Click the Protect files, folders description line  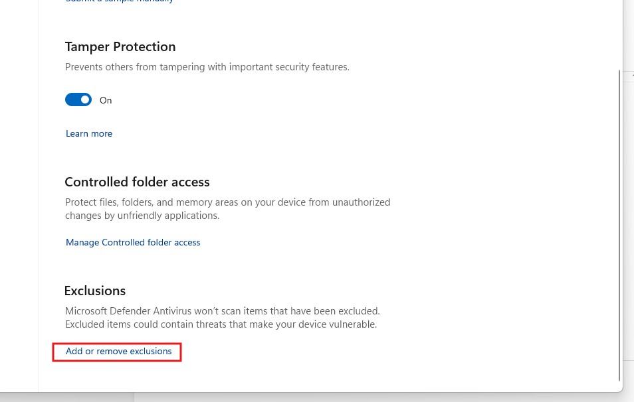click(x=228, y=202)
